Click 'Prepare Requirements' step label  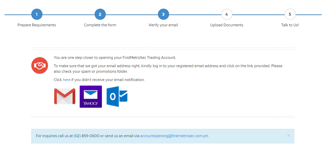pyautogui.click(x=37, y=25)
